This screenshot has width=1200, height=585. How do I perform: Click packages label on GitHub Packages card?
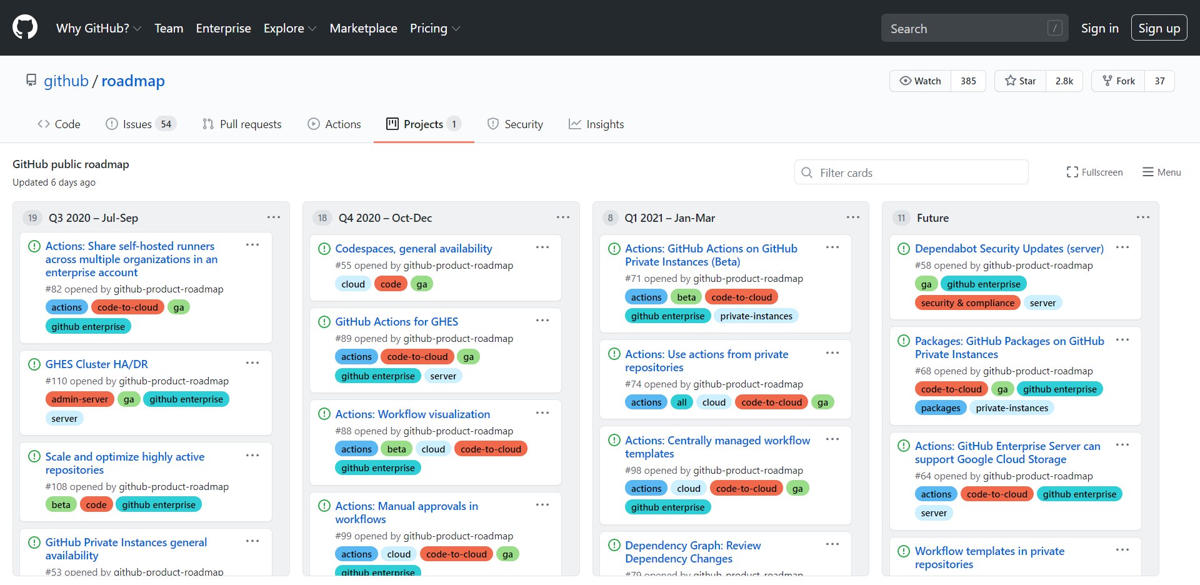(x=941, y=408)
